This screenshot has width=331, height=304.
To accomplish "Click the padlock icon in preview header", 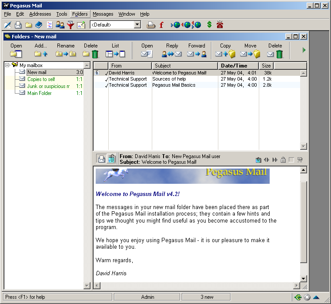I will click(283, 160).
